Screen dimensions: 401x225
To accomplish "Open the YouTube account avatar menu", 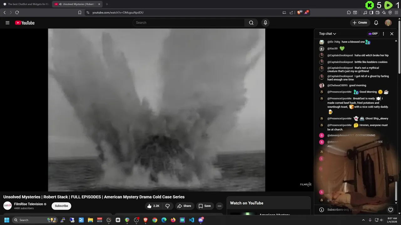I will 388,22.
